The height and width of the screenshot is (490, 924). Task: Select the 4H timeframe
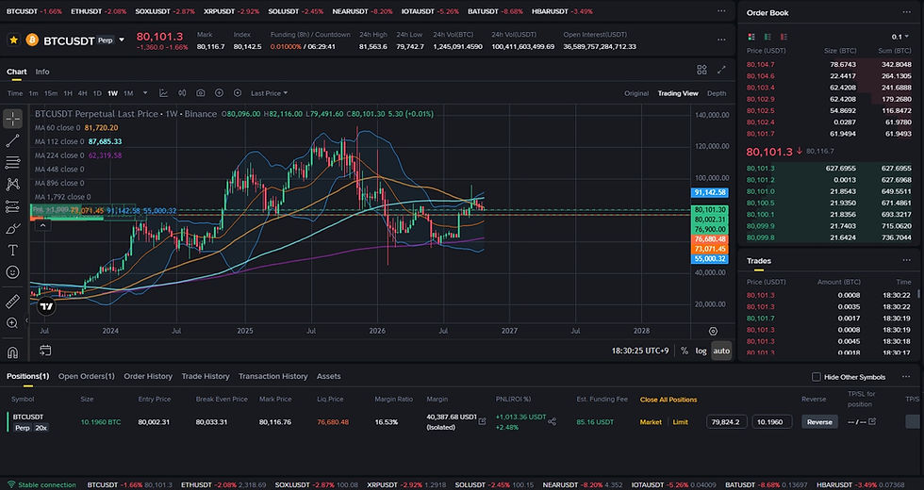click(83, 93)
